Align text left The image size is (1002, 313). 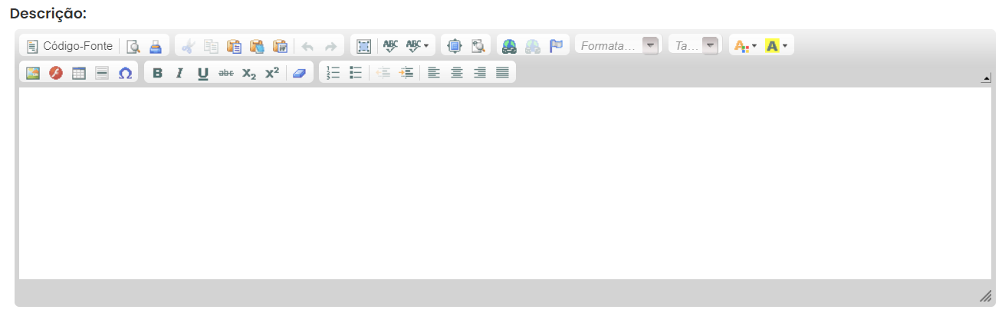click(x=434, y=73)
